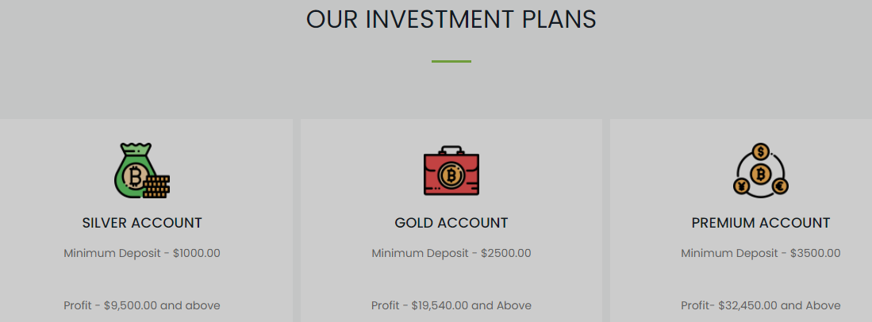Select the Silver Account heading
Viewport: 872px width, 322px height.
[x=142, y=223]
